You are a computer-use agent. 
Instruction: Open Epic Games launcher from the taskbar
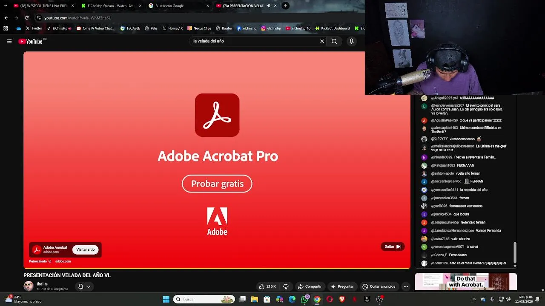coord(367,299)
